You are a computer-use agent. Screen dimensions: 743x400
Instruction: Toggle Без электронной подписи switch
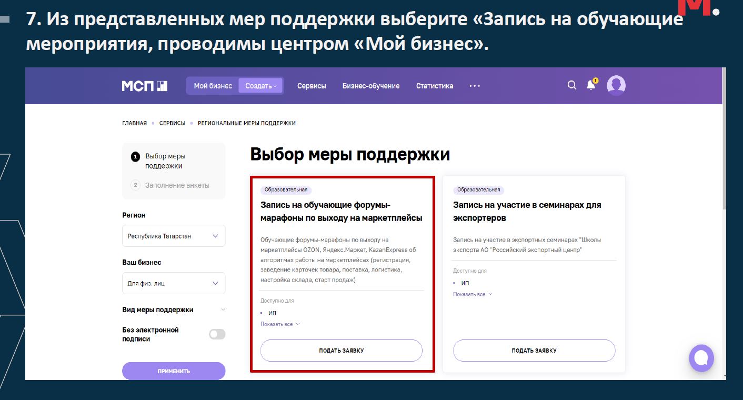tap(217, 334)
